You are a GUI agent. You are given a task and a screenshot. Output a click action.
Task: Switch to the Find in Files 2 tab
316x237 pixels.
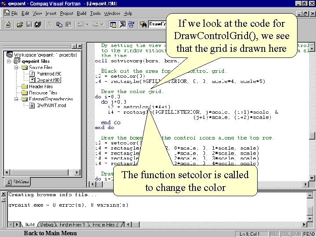click(106, 225)
